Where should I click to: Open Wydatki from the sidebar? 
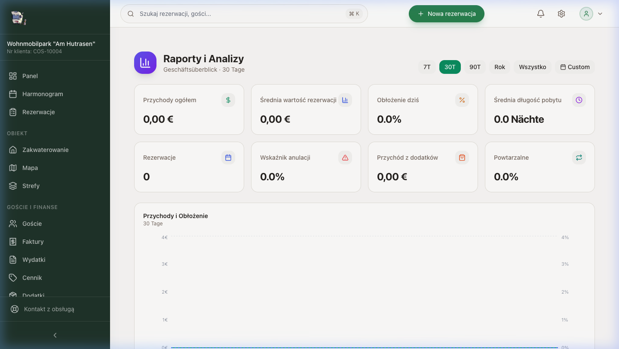[55, 260]
